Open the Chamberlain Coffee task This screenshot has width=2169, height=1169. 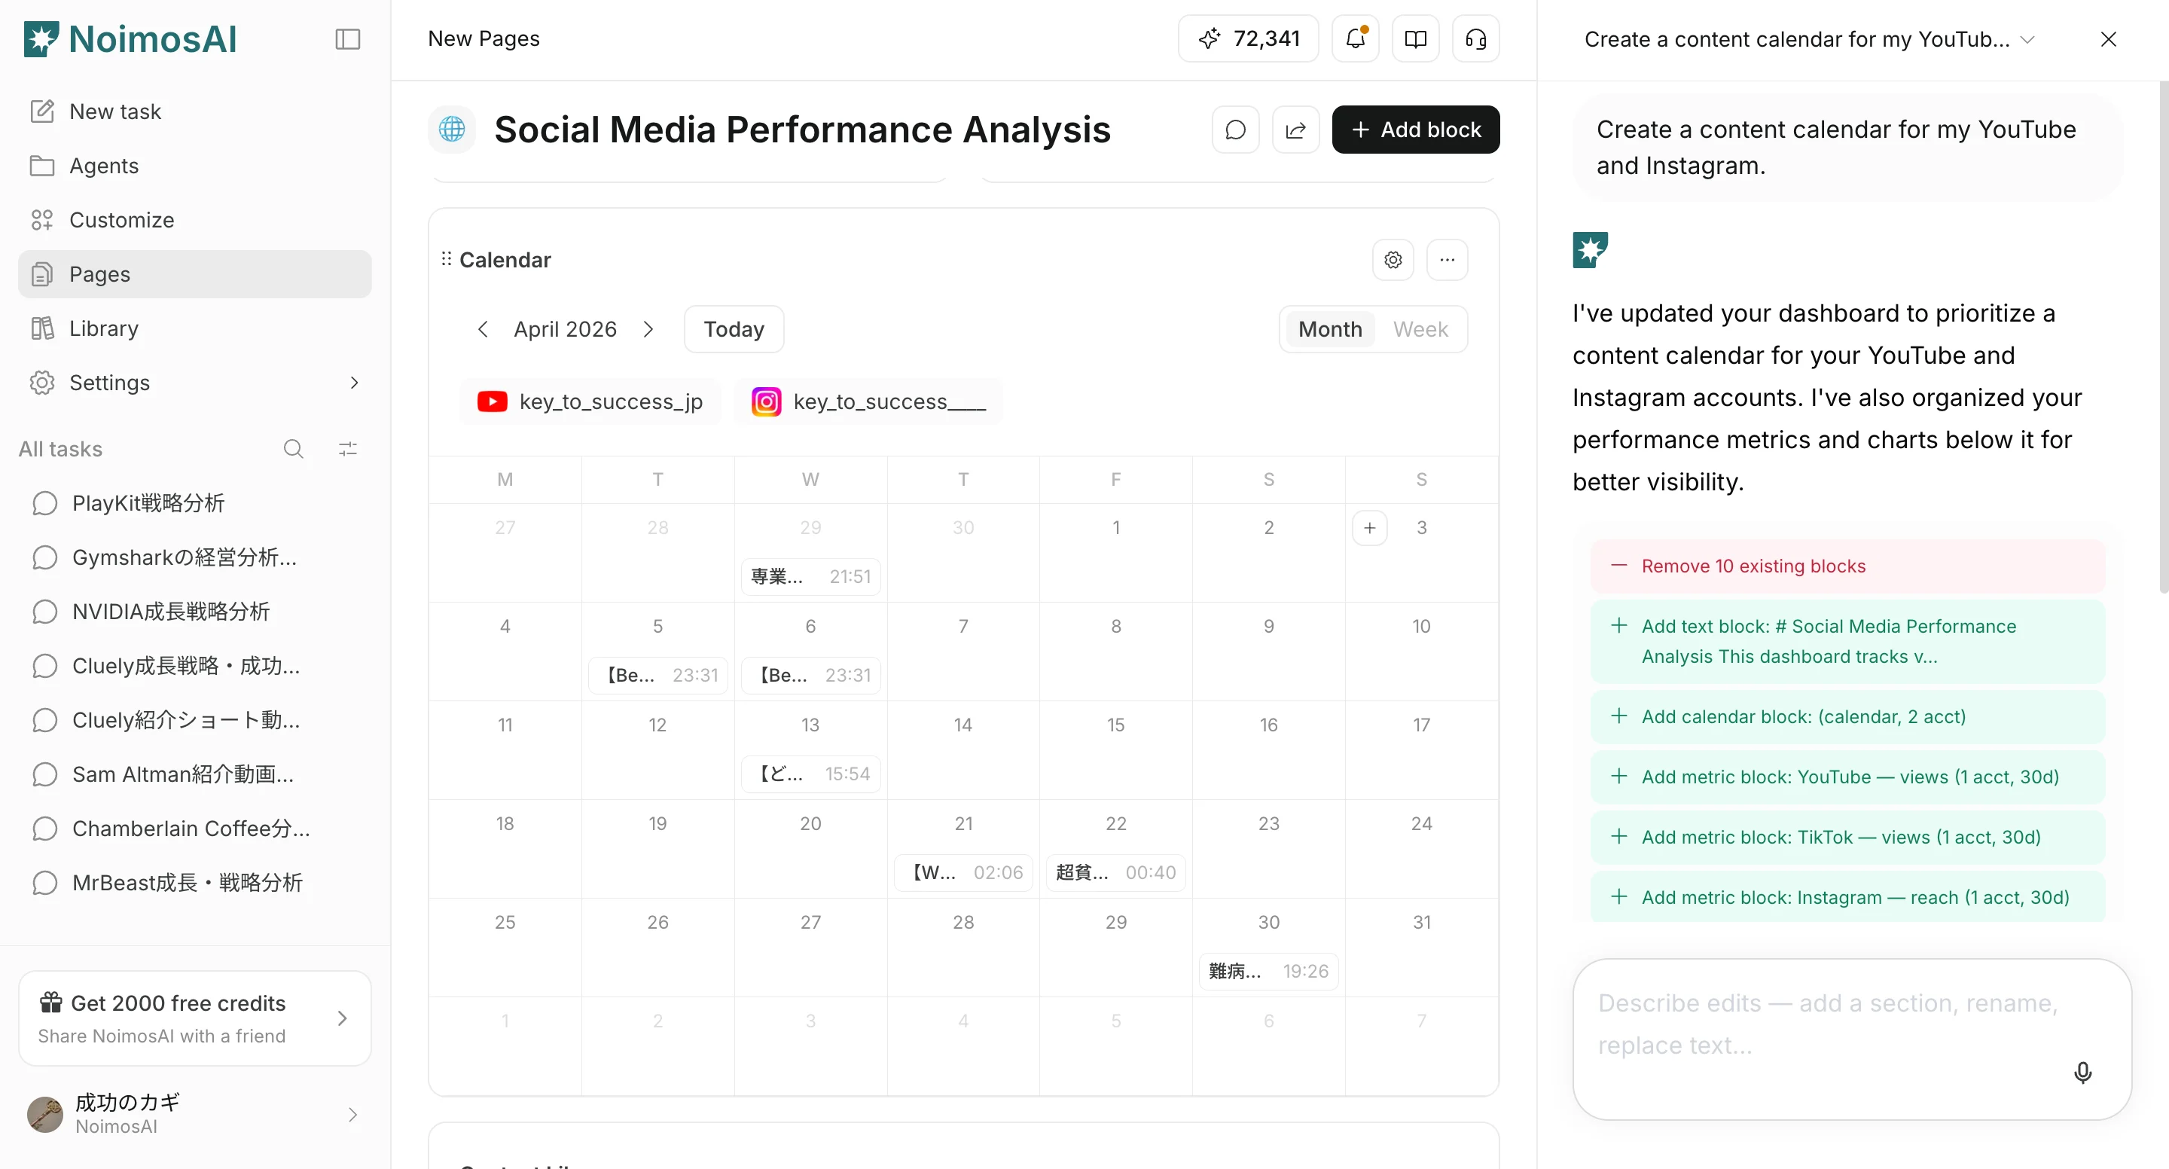(195, 829)
